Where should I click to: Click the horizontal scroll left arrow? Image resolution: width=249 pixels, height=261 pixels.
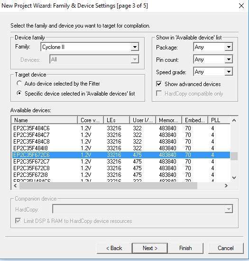pos(16,185)
